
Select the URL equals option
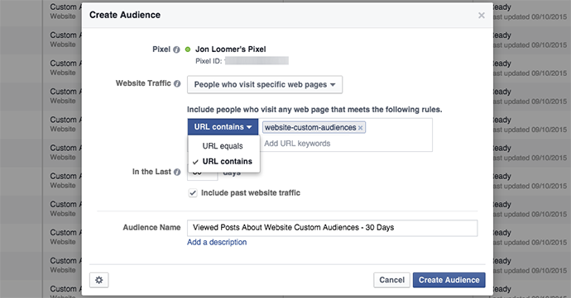click(x=223, y=146)
